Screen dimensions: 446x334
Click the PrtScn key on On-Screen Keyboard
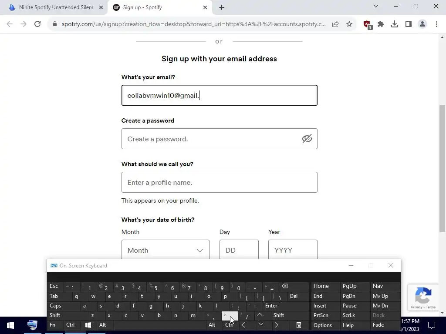point(325,315)
